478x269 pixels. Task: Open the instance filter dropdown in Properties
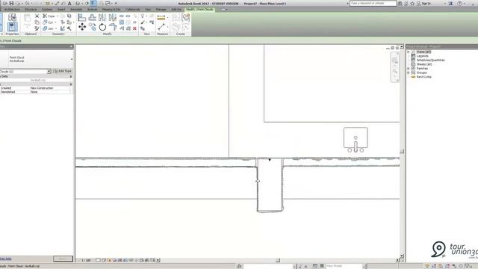coord(49,72)
